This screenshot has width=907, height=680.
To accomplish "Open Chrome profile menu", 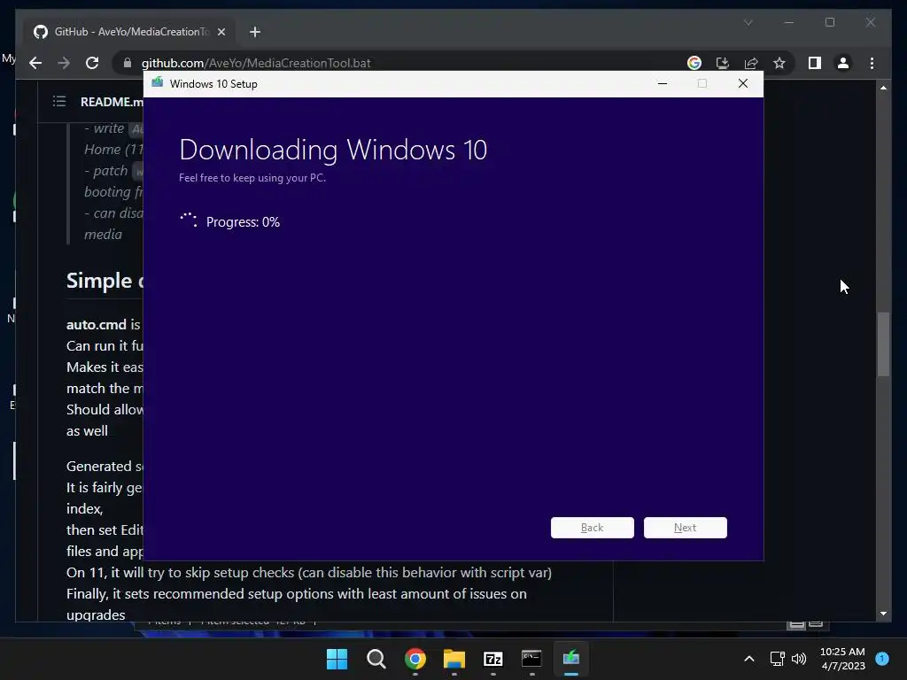I will pos(843,63).
